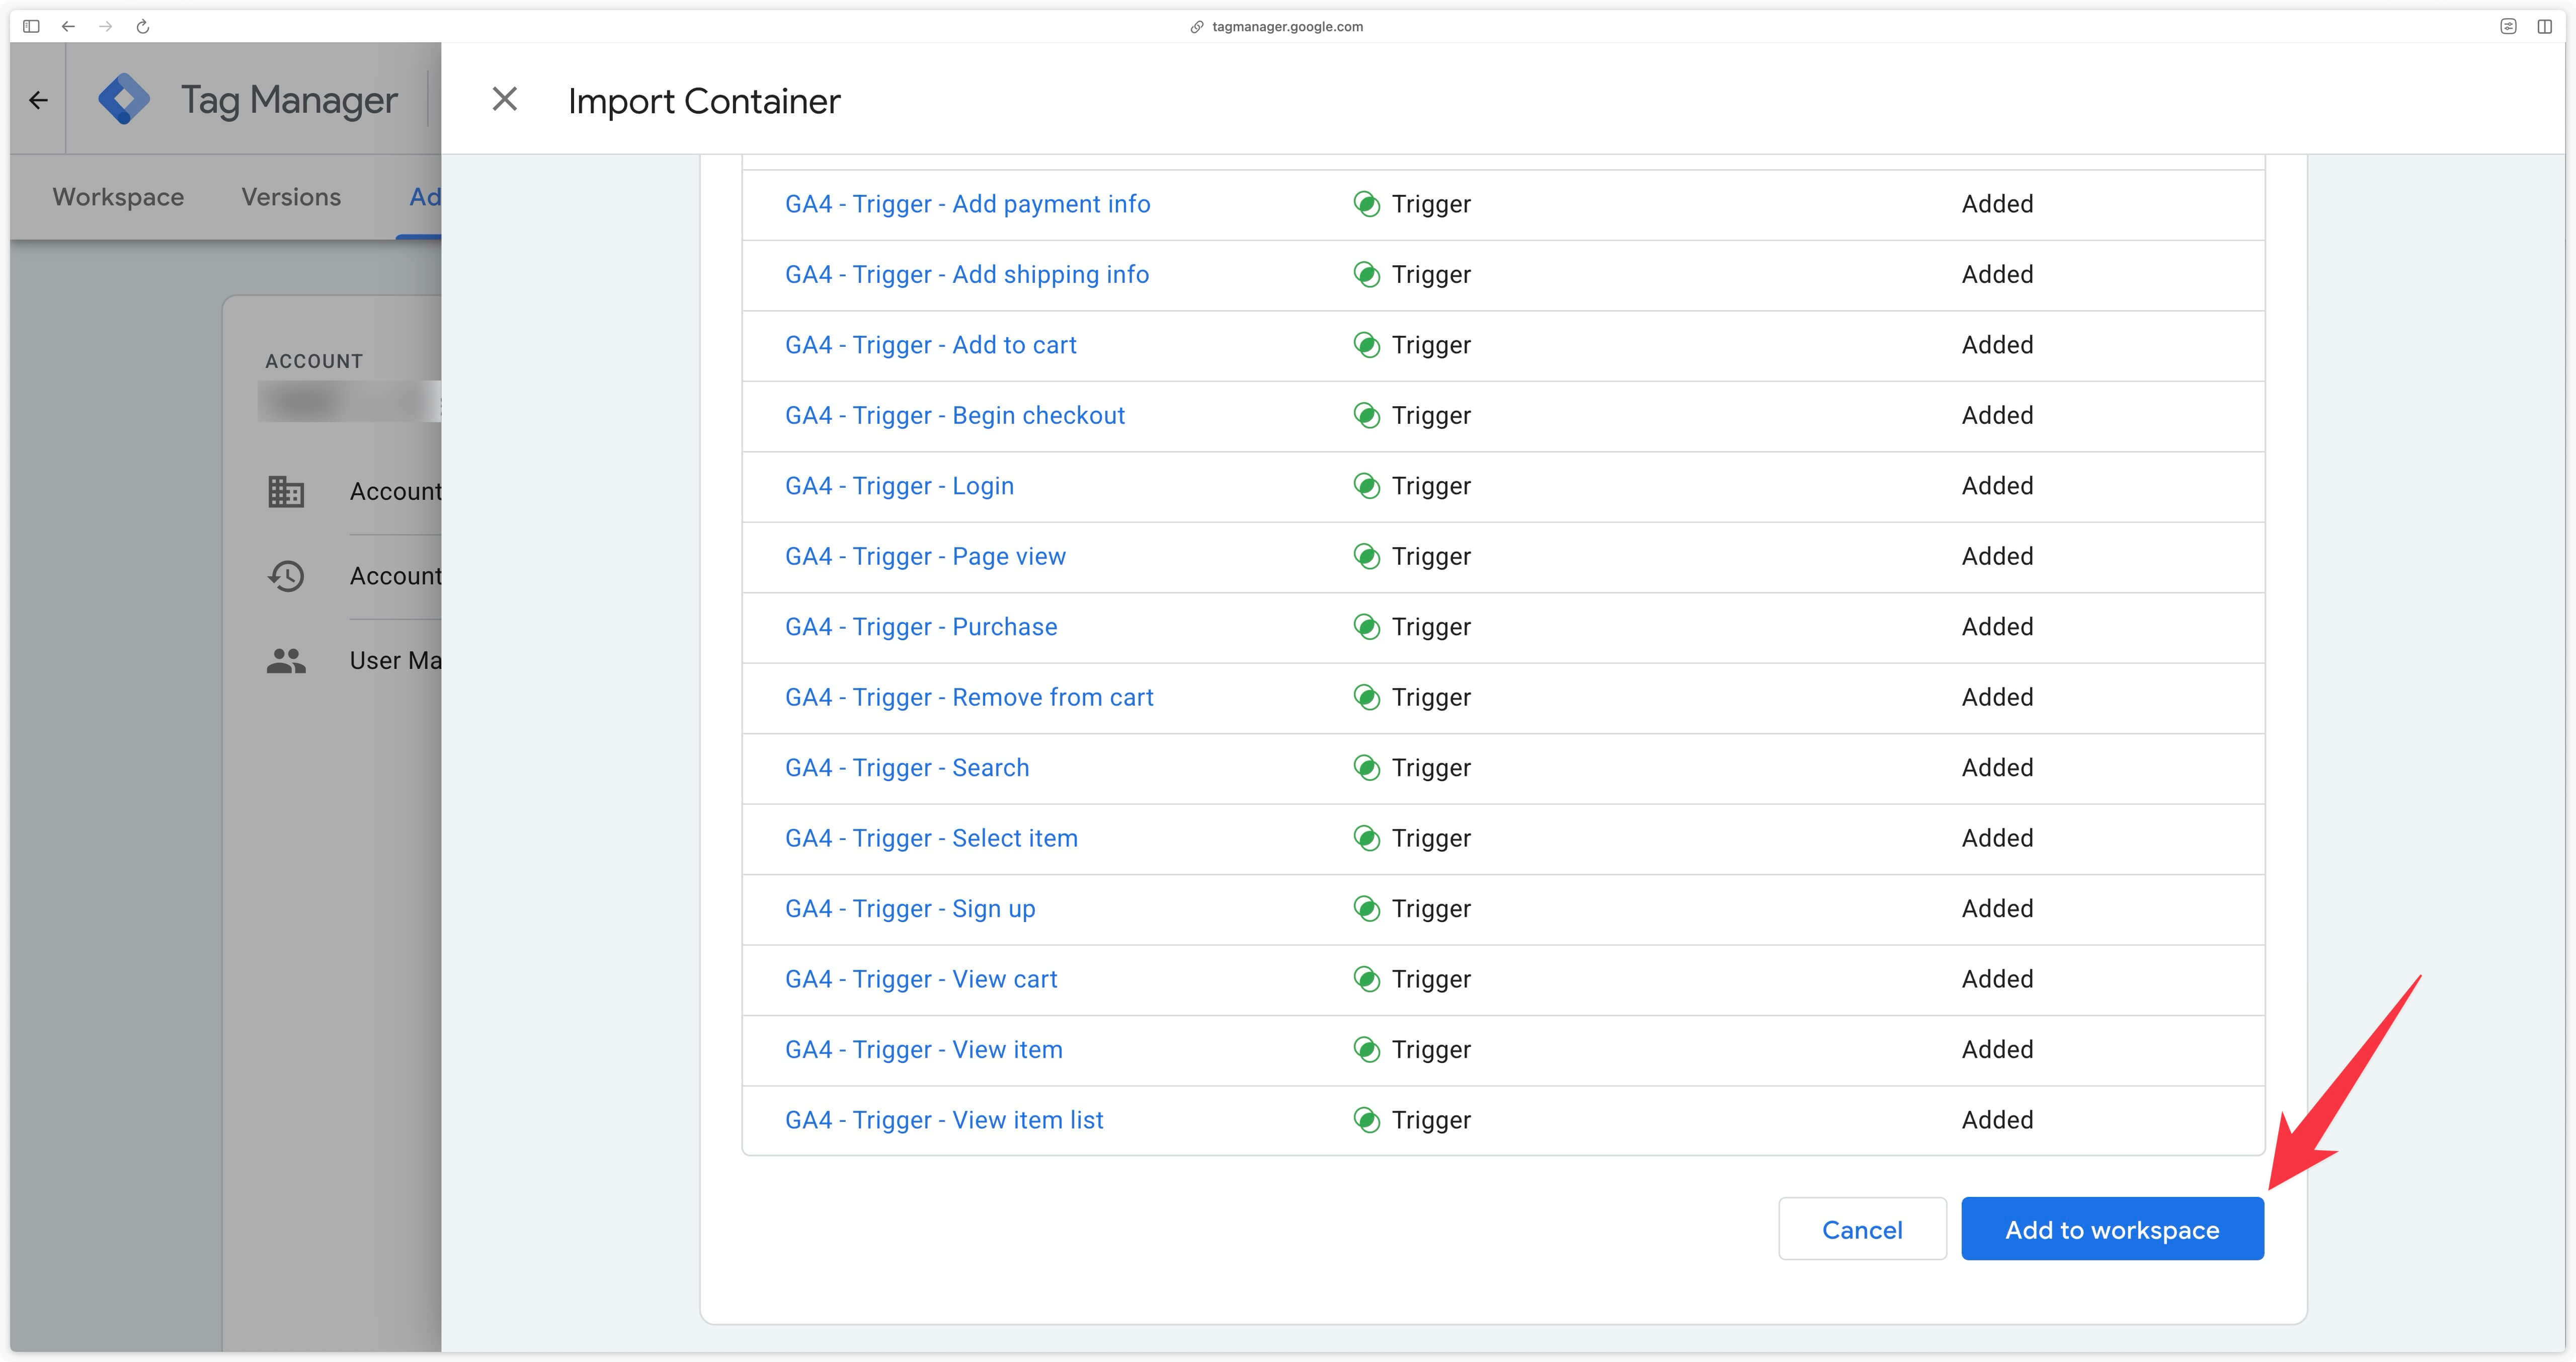The width and height of the screenshot is (2576, 1362).
Task: Open GA4 - Trigger - Purchase link
Action: tap(921, 627)
